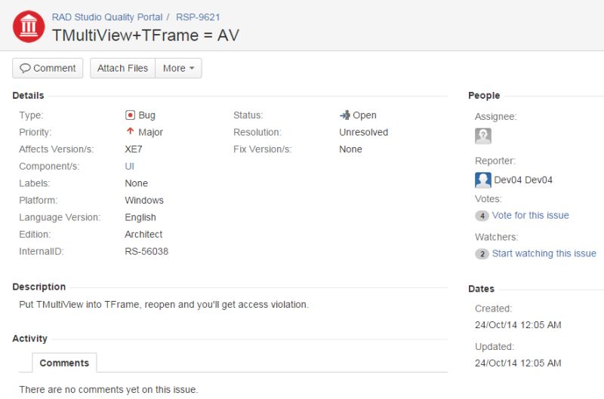Click the English language version value
Image resolution: width=604 pixels, height=399 pixels.
pyautogui.click(x=140, y=217)
